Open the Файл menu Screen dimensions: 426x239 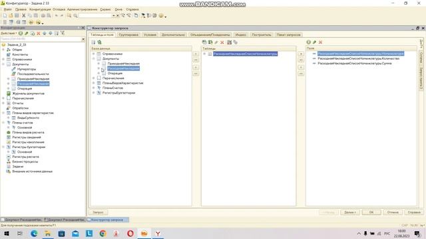pyautogui.click(x=7, y=9)
